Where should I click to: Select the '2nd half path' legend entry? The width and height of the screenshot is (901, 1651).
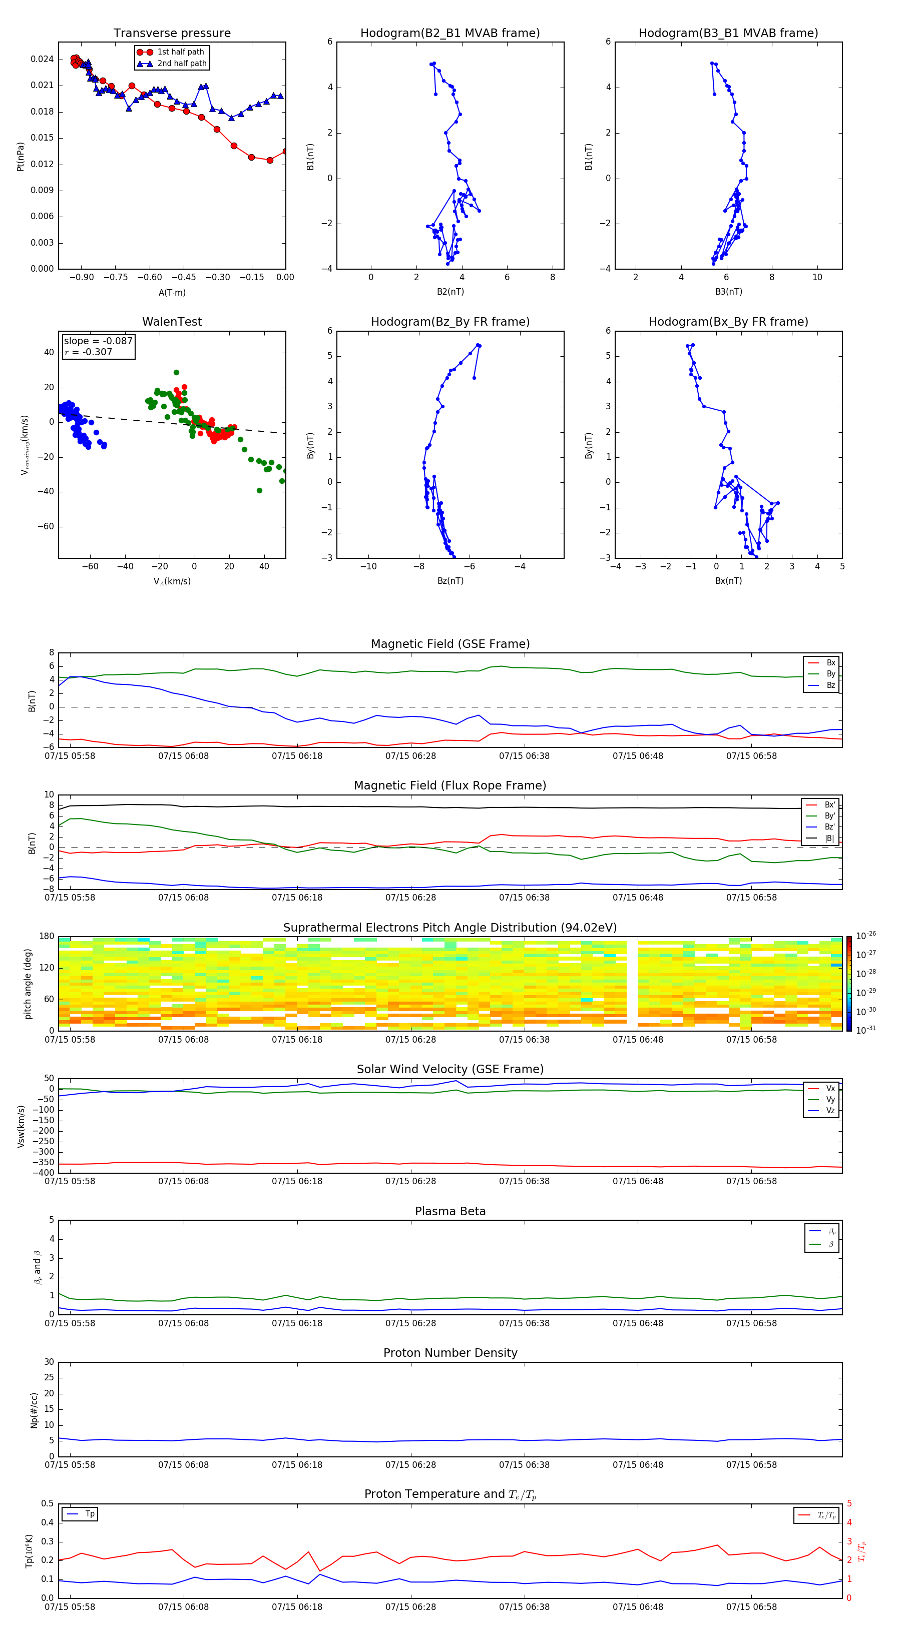click(x=172, y=64)
